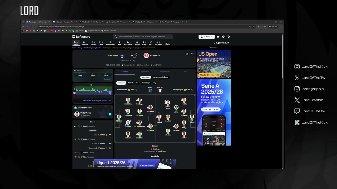Open favorites star icon in Sofascore header
This screenshot has width=337, height=189.
click(218, 37)
